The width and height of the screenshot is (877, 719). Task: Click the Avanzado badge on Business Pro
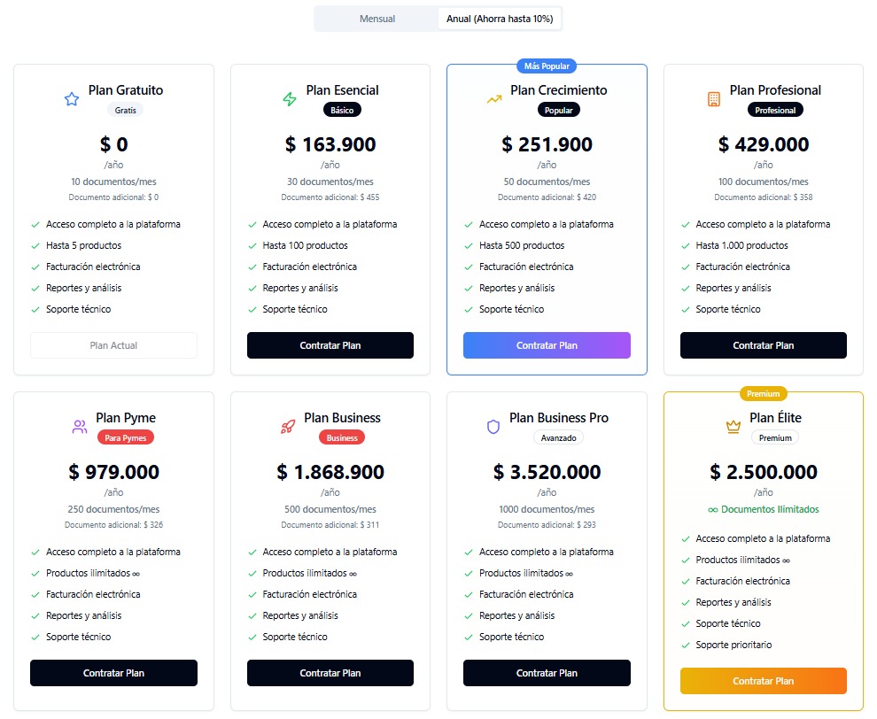558,437
